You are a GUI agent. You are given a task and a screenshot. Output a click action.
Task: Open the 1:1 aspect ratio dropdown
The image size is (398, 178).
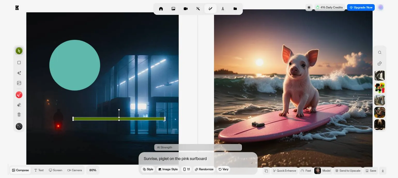[x=186, y=169]
